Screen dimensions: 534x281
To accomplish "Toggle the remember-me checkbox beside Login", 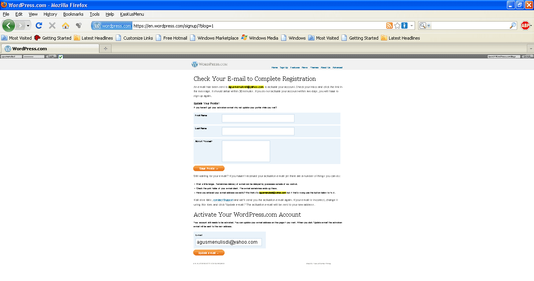I will tap(60, 57).
